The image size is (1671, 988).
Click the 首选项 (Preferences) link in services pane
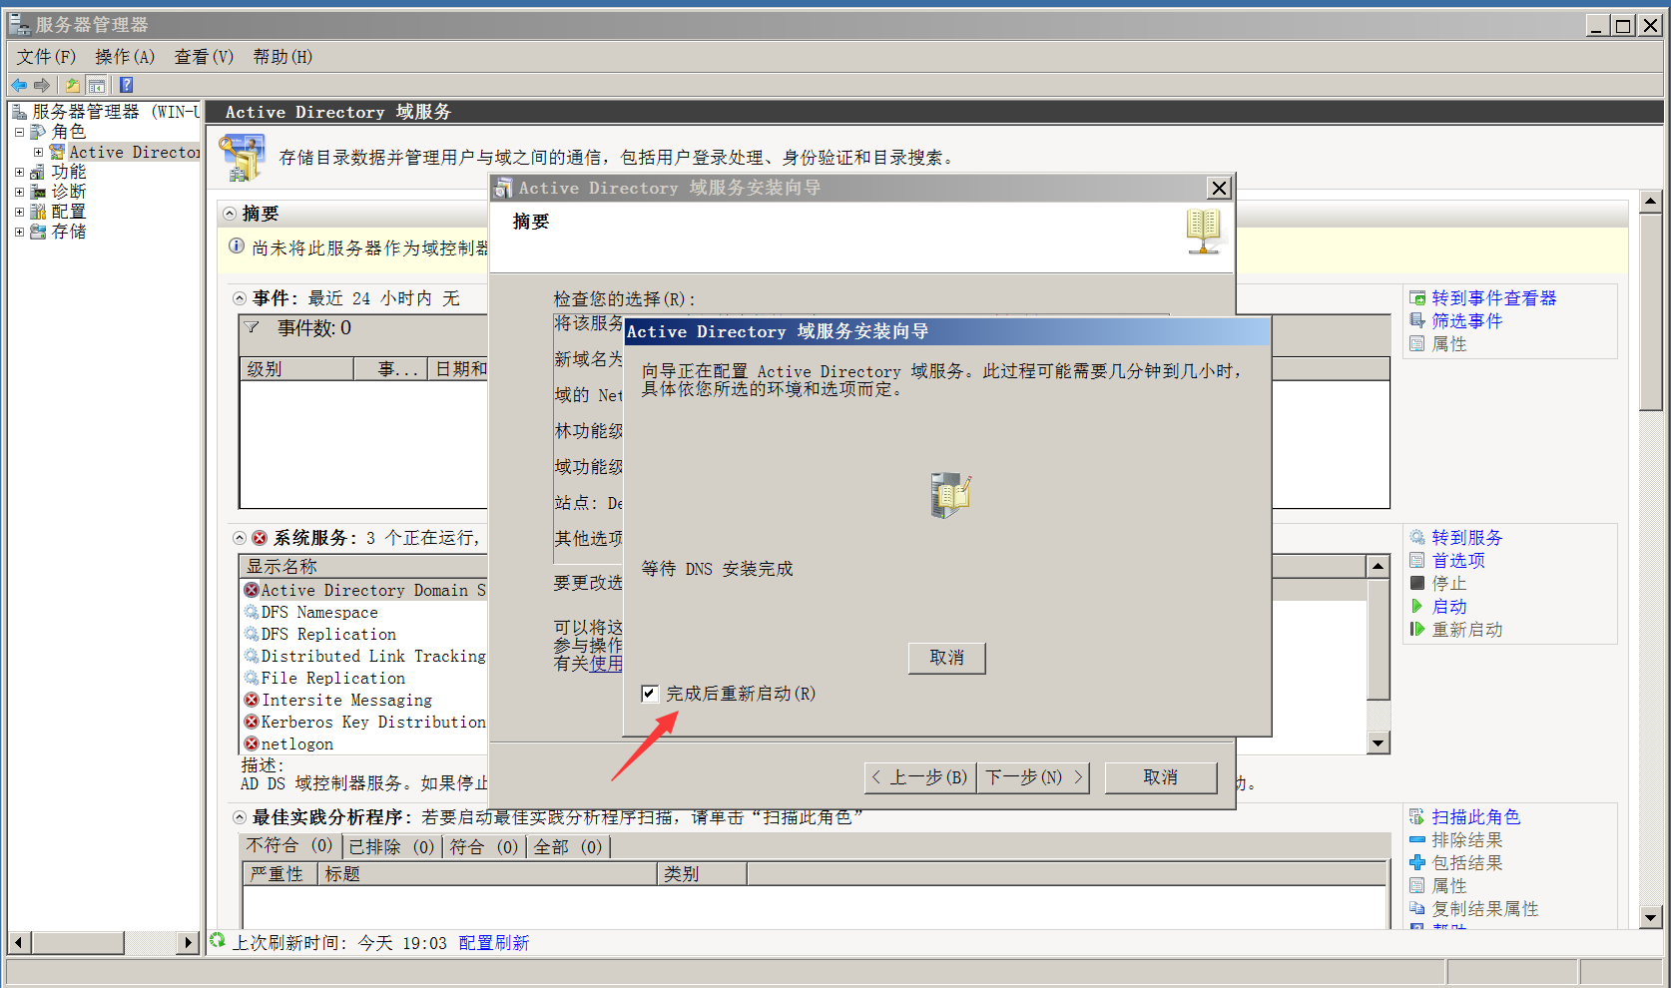[x=1458, y=560]
